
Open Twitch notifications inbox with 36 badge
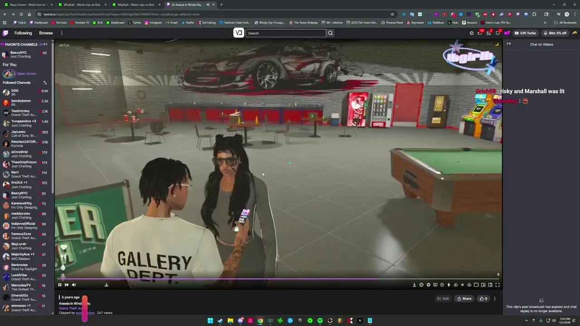pyautogui.click(x=480, y=33)
